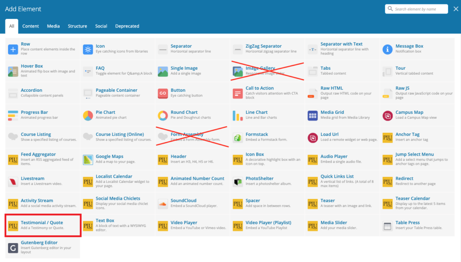Select the Media Grid icon
This screenshot has height=262, width=461.
[312, 116]
